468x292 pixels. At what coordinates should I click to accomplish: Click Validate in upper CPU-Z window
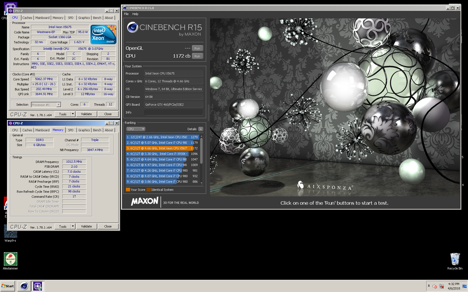pos(86,114)
